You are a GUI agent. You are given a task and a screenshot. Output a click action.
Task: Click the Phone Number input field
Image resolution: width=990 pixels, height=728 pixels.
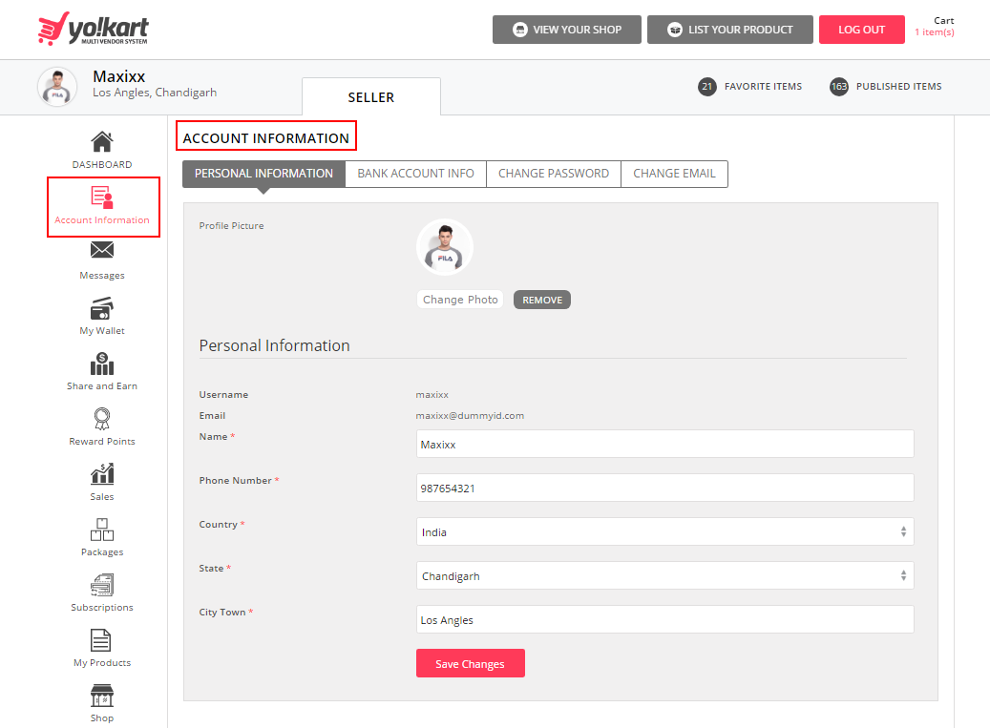[x=664, y=488]
